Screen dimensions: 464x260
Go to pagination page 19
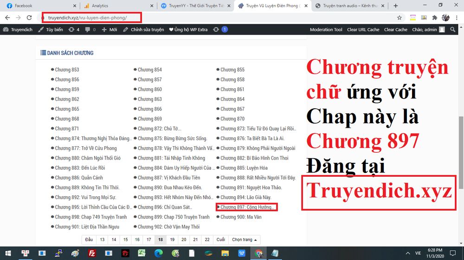(172, 240)
